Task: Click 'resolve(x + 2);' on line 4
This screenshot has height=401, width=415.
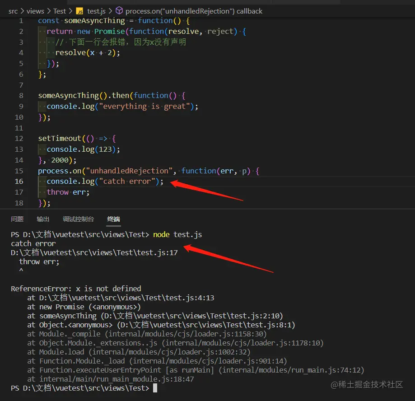Action: tap(88, 53)
